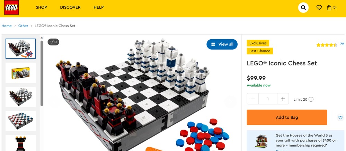Open the SHOP menu
The width and height of the screenshot is (346, 151).
[x=41, y=8]
